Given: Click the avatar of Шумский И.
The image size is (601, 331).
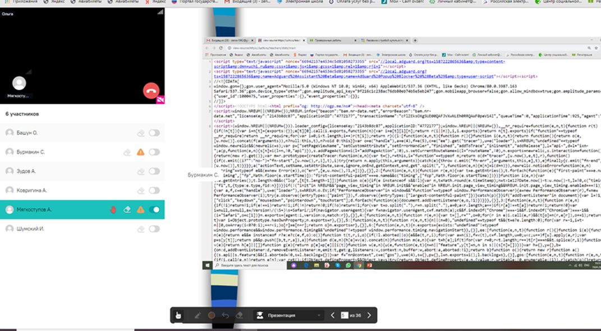Looking at the screenshot, I should [x=10, y=228].
